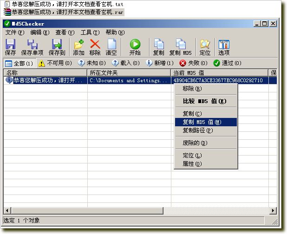
Task: Click the rar archive icon above the window
Action: [x=7, y=12]
